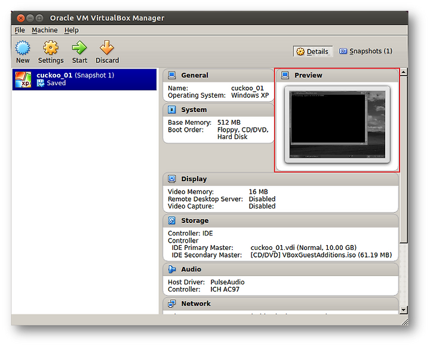Click the New virtual machine icon
Viewport: 430px width, 347px height.
[23, 48]
